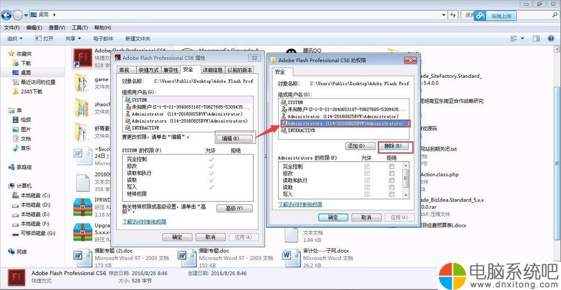561x290 pixels.
Task: Open 本地磁盘 (D:) drive icon
Action: coord(15,205)
